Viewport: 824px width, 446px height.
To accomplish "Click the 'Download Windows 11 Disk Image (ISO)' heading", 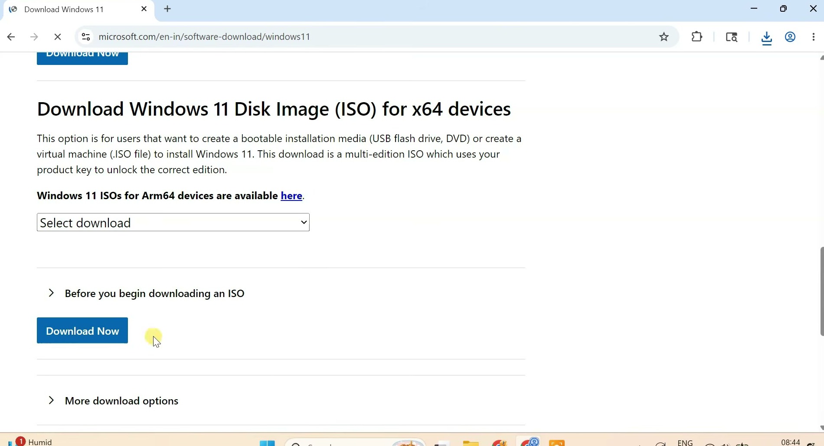I will (274, 109).
